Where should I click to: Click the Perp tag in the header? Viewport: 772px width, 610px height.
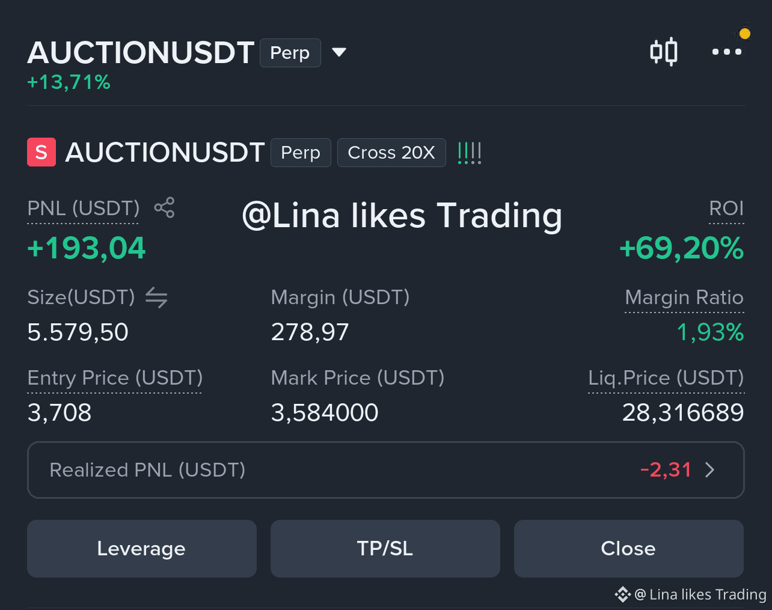(x=290, y=53)
